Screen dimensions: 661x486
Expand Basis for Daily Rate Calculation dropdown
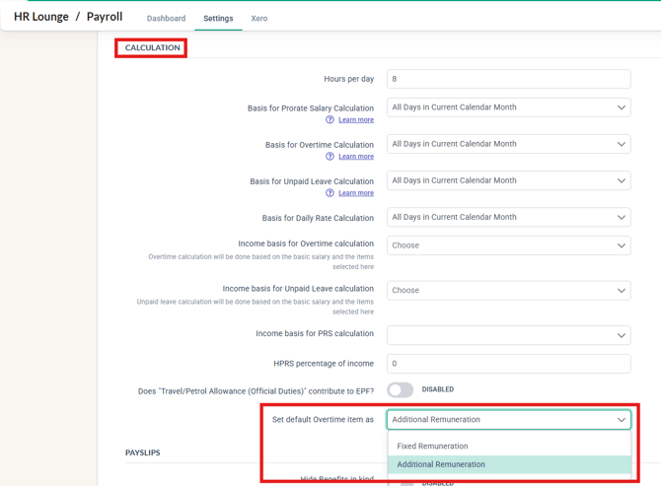coord(508,217)
